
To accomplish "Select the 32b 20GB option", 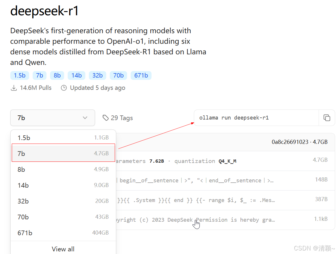I will tap(63, 201).
